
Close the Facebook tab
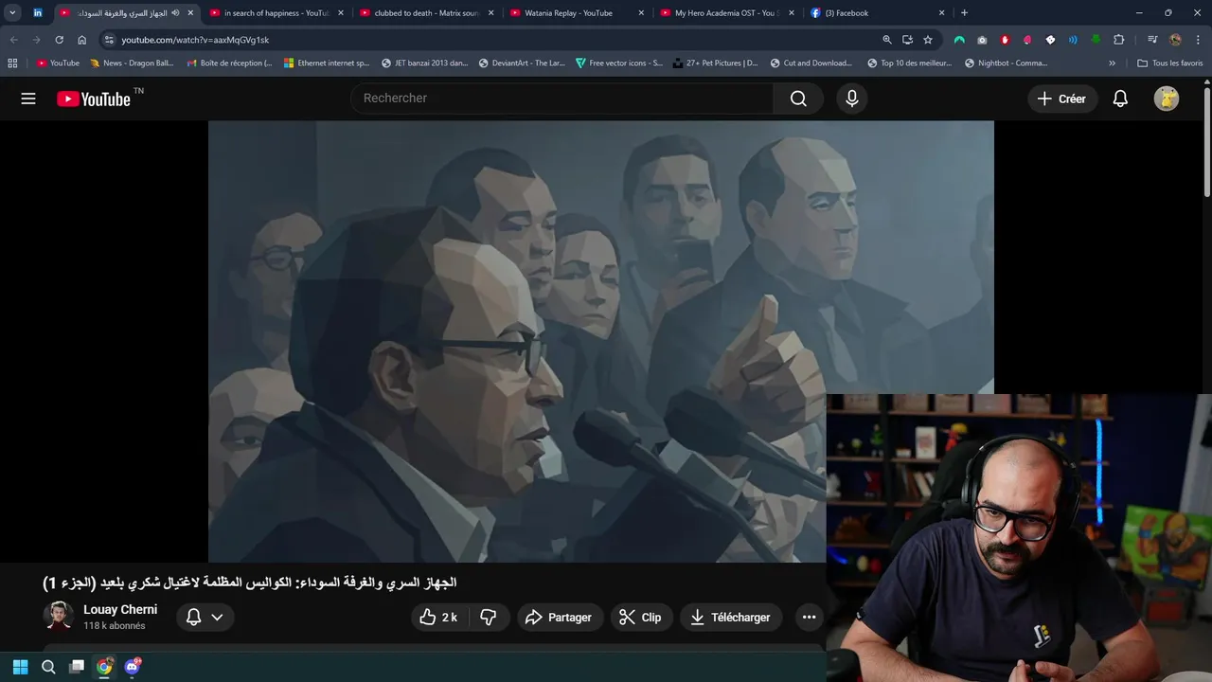941,13
